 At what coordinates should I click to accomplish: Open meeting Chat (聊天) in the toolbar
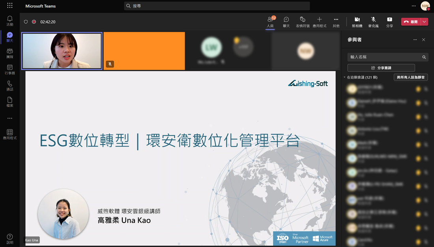286,22
